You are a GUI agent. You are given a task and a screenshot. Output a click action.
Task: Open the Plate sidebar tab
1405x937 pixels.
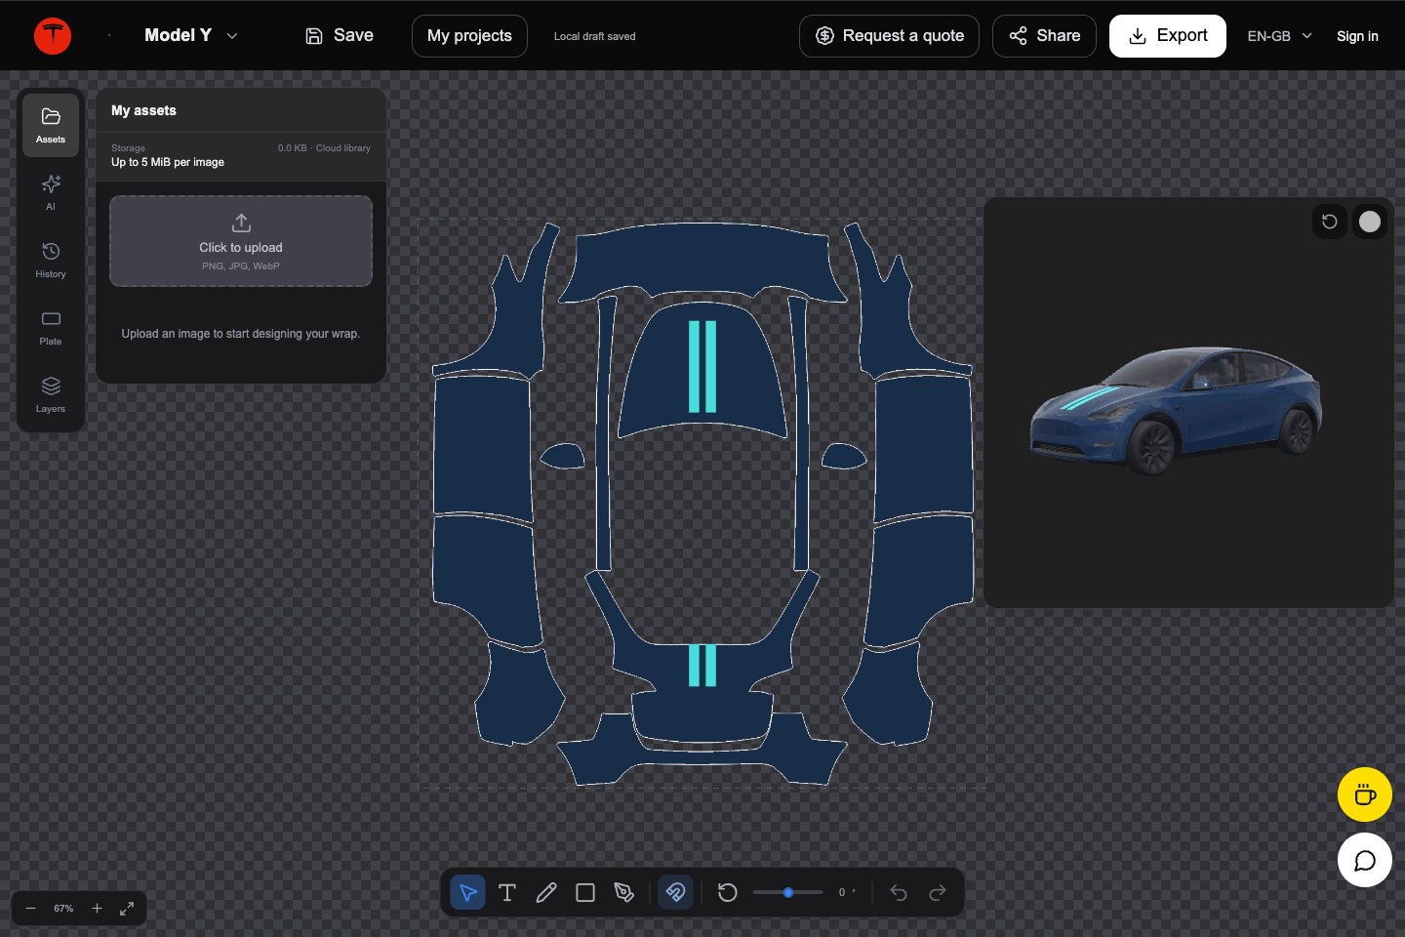click(51, 328)
